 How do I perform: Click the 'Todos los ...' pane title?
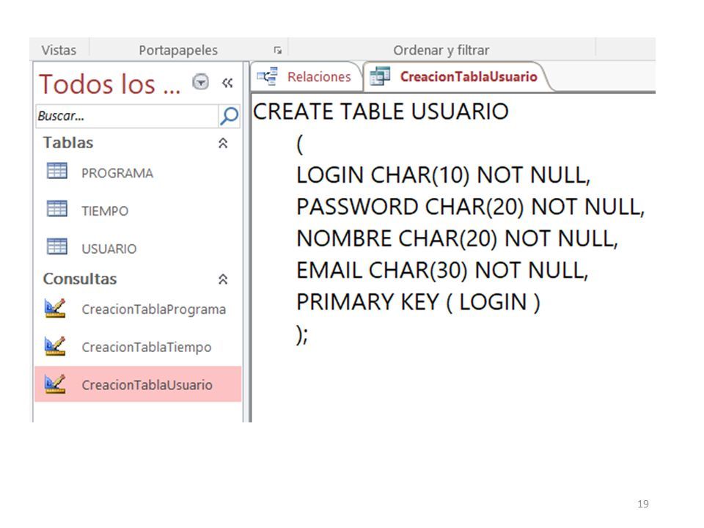(x=109, y=84)
